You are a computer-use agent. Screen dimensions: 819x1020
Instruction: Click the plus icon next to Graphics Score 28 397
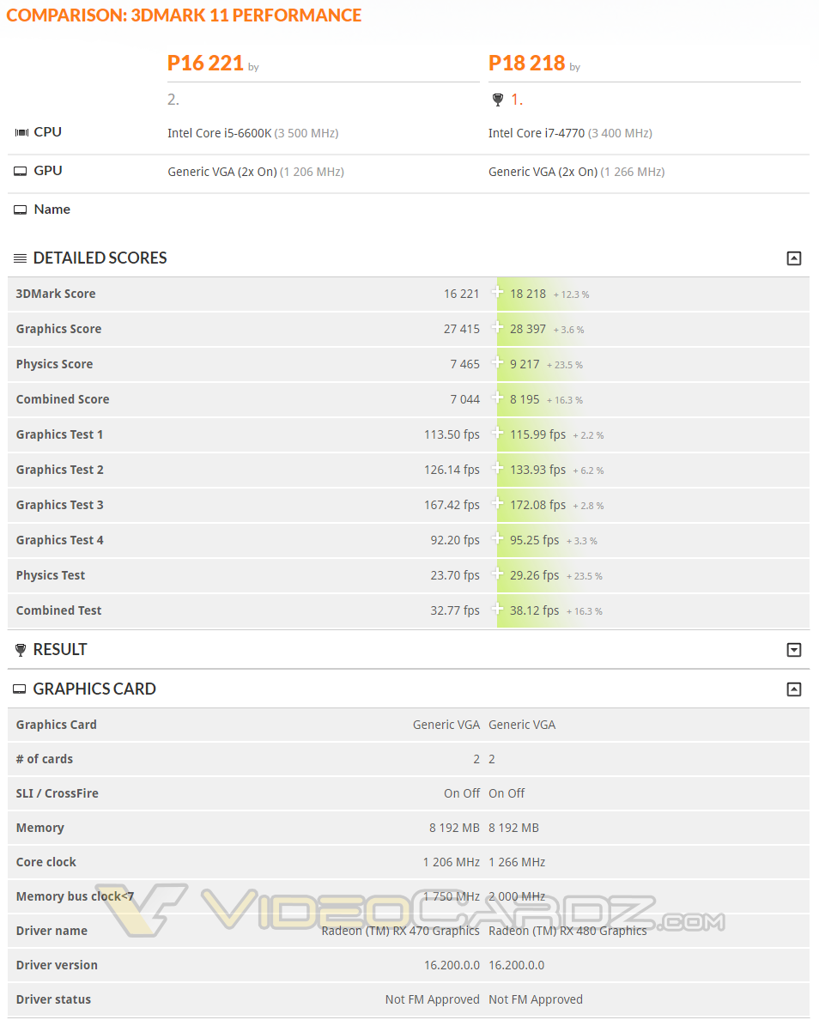coord(497,327)
